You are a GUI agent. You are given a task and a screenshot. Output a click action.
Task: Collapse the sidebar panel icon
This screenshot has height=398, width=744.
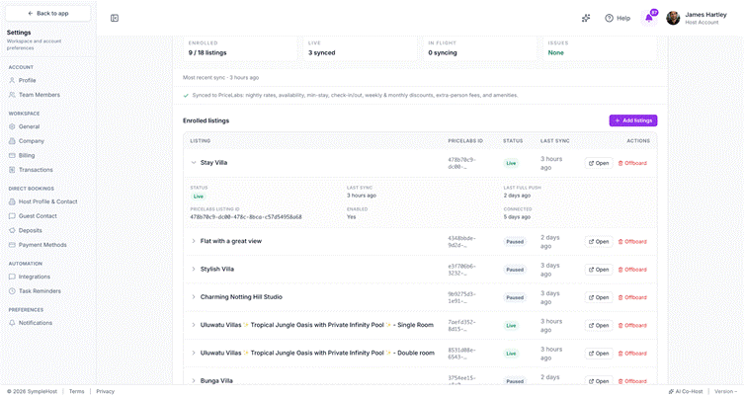point(115,18)
